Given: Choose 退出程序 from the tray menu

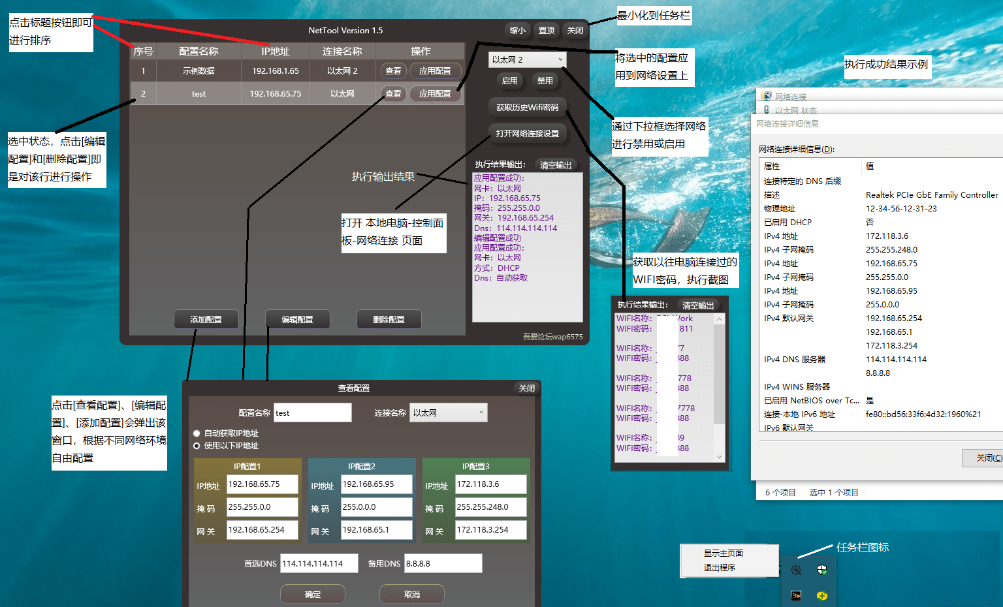Looking at the screenshot, I should (x=719, y=568).
